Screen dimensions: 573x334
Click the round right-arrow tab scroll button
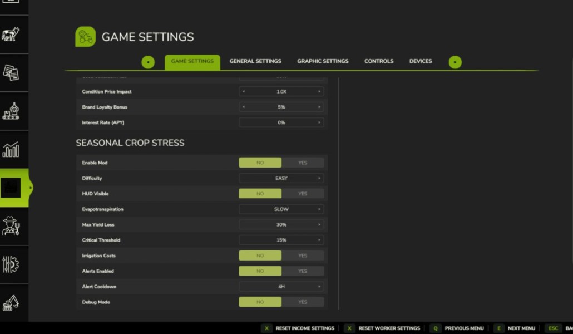coord(455,62)
